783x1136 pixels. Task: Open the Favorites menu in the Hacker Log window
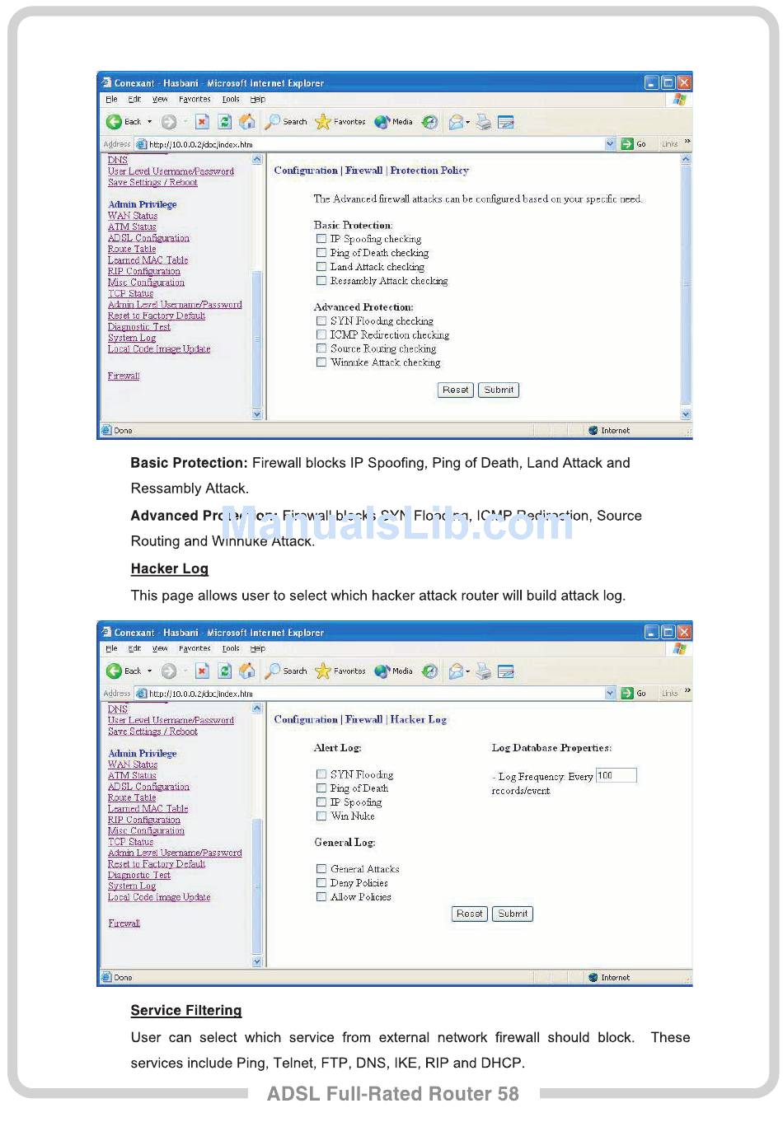point(195,649)
